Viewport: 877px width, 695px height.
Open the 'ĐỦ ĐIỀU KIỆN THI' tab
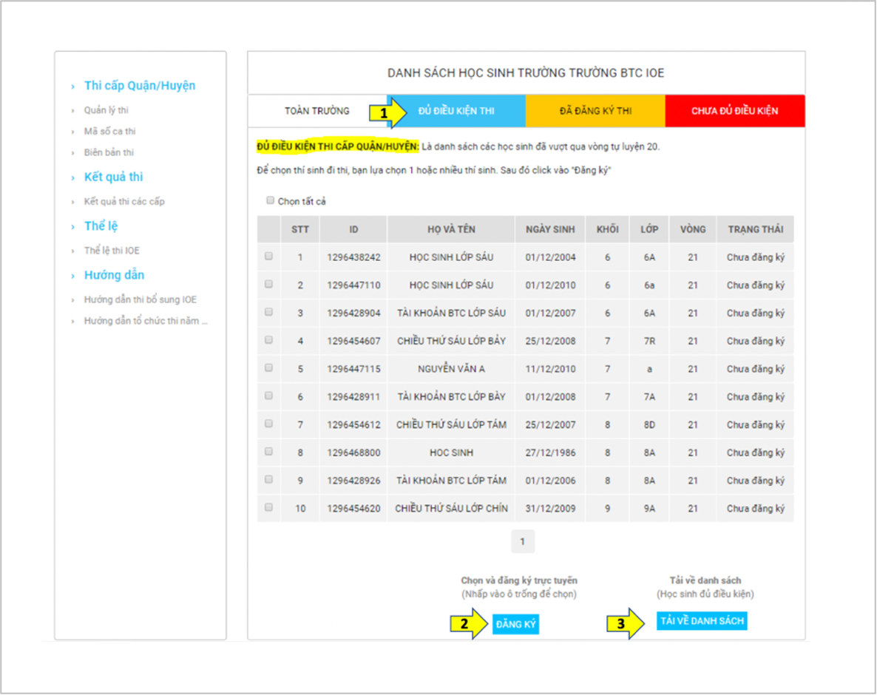(x=456, y=111)
